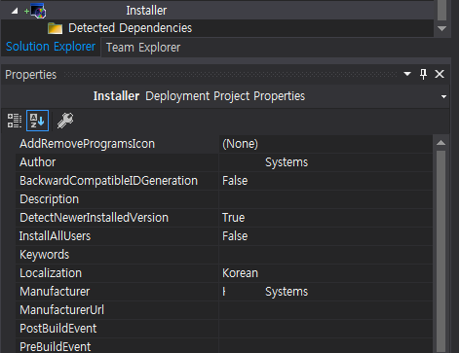Switch to the Team Explorer tab
The width and height of the screenshot is (460, 353).
143,48
